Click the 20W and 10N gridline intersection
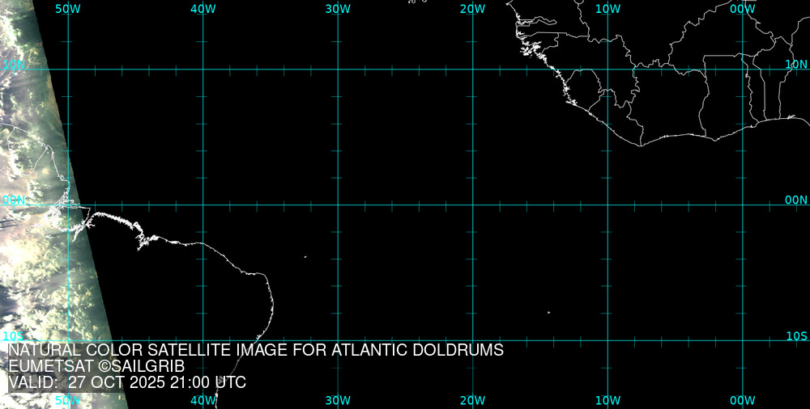This screenshot has width=810, height=409. point(472,70)
